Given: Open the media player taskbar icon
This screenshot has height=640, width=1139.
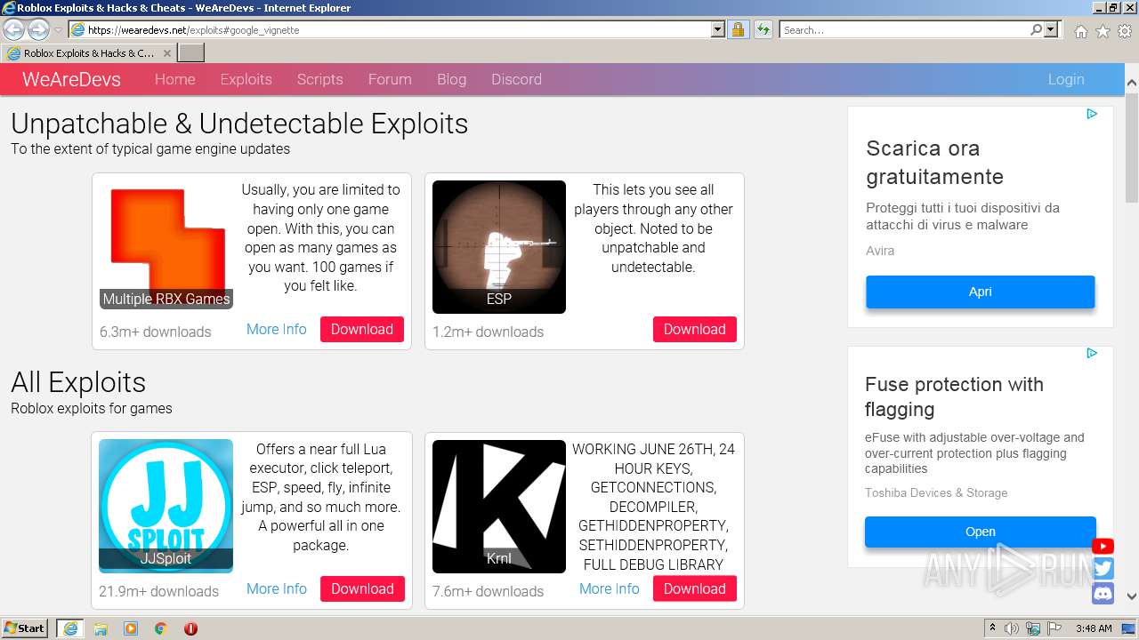Looking at the screenshot, I should click(131, 628).
